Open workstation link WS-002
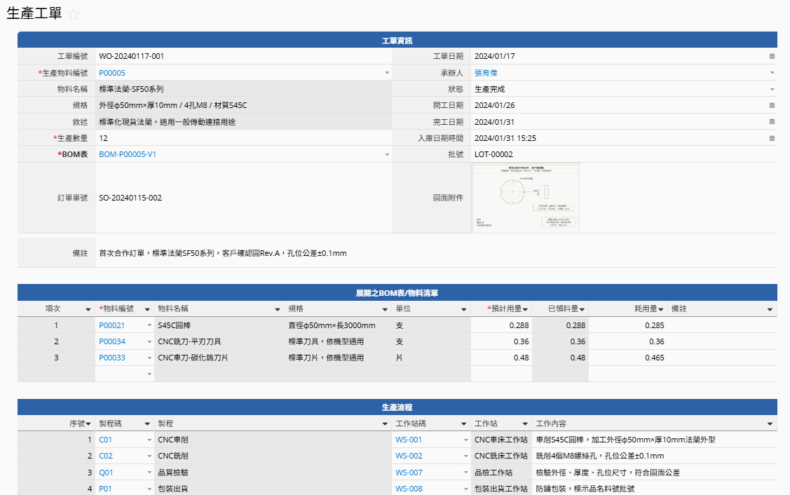The height and width of the screenshot is (495, 790). point(409,456)
